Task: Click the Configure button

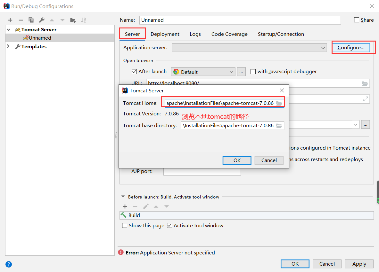Action: 351,47
